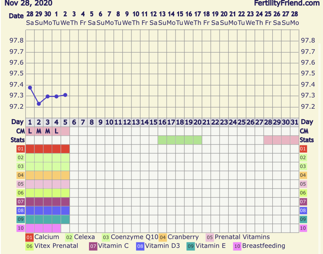Select the temperature point on cycle day 1
This screenshot has height=254, width=323.
tap(30, 88)
